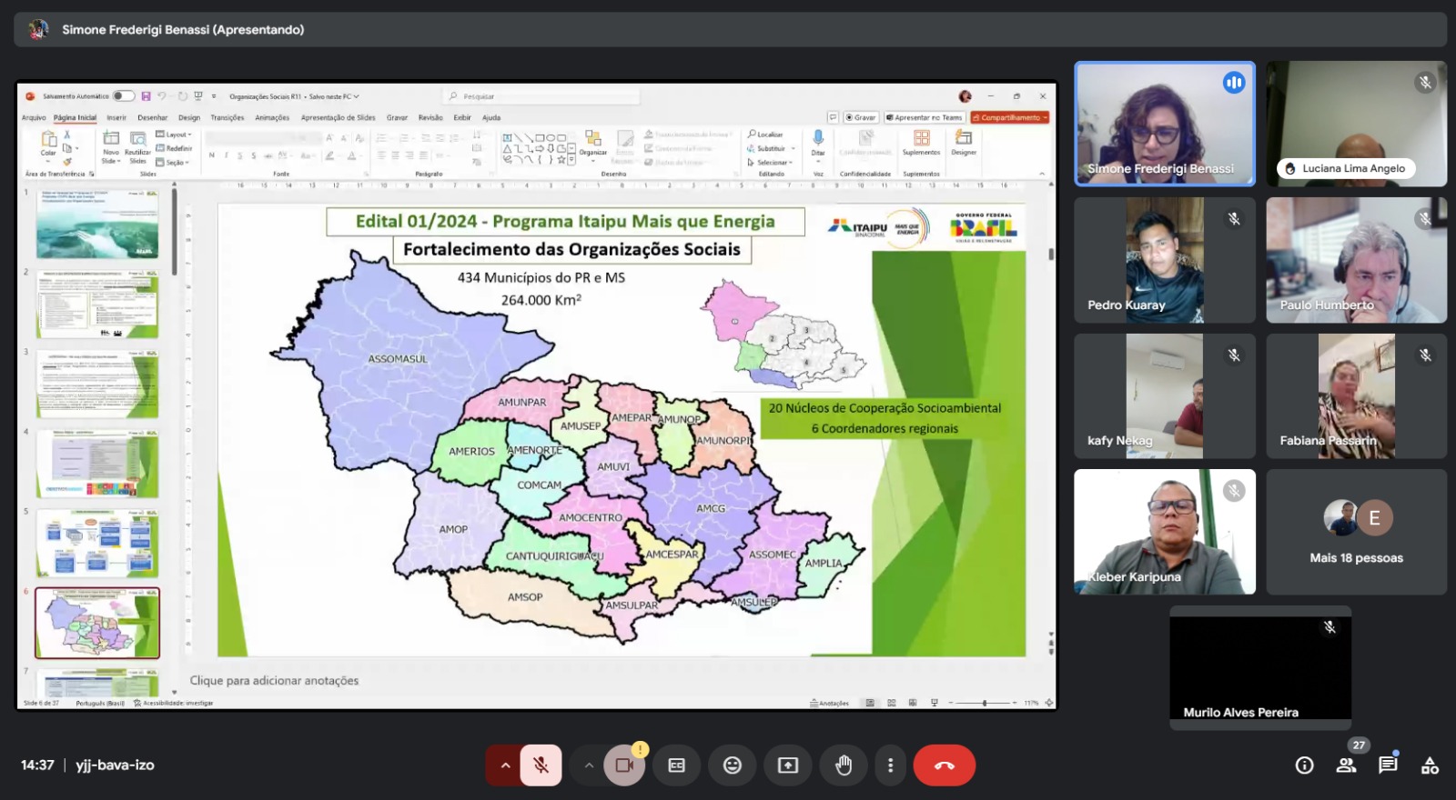
Task: Open Apresentação de Slides tab
Action: pyautogui.click(x=339, y=117)
